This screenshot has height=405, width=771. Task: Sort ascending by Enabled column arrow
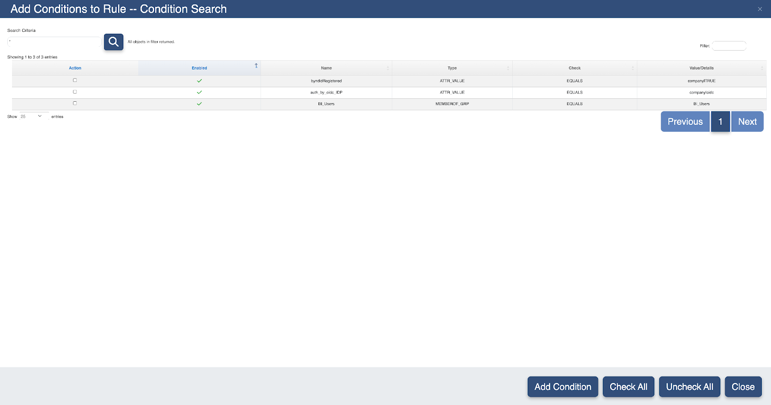point(256,66)
